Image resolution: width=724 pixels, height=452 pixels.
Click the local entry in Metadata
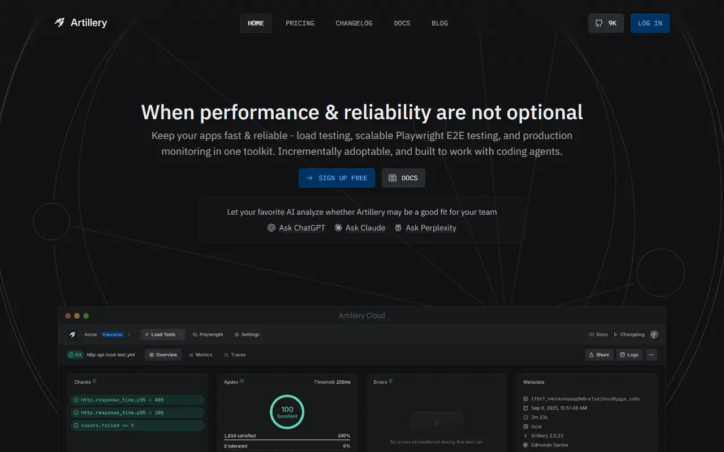[532, 427]
